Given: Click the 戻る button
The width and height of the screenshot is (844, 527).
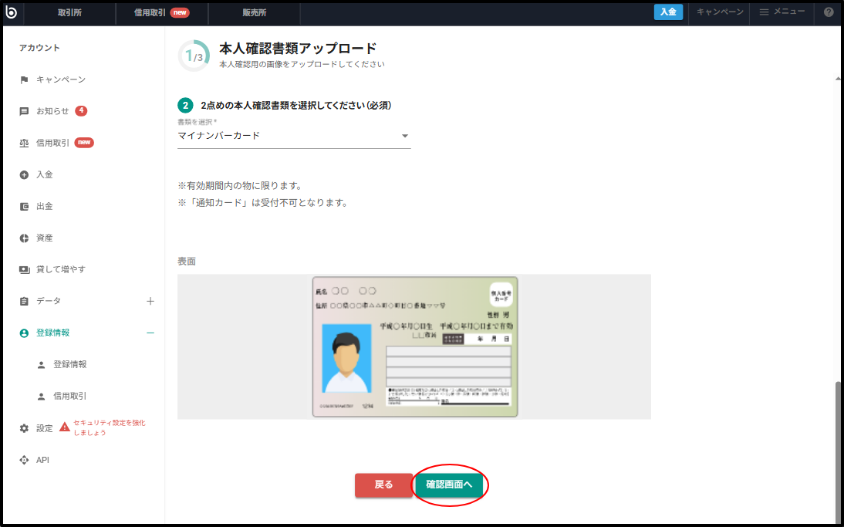Looking at the screenshot, I should [383, 485].
